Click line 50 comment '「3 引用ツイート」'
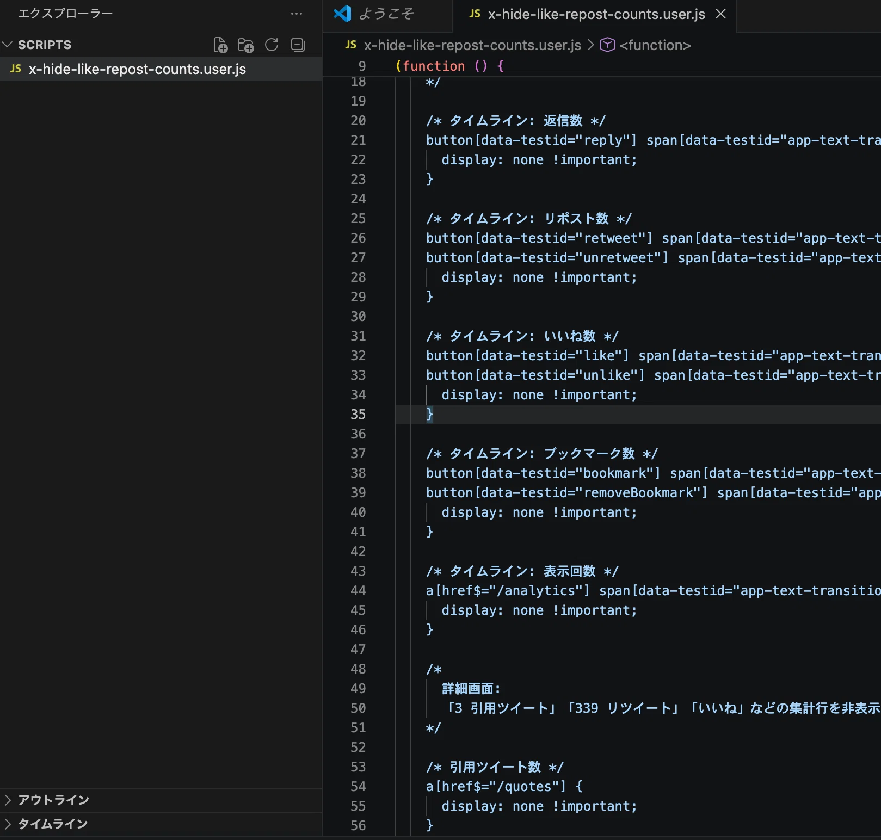This screenshot has width=881, height=840. (x=501, y=708)
